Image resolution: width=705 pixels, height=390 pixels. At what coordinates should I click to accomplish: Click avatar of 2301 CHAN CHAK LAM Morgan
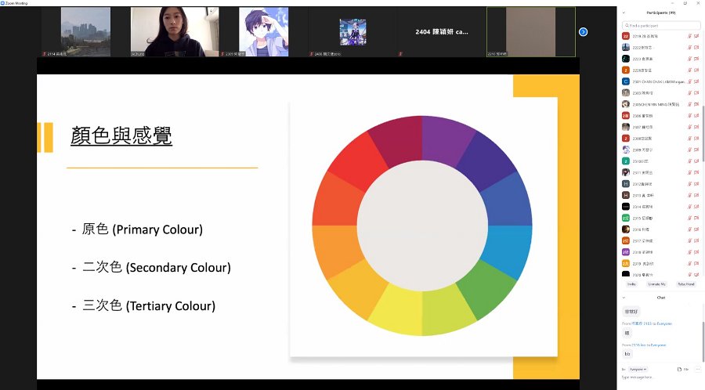click(x=625, y=81)
